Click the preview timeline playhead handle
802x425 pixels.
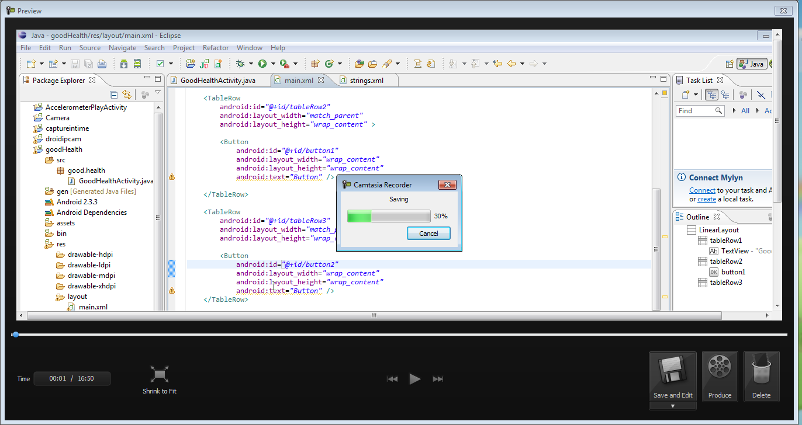point(15,335)
